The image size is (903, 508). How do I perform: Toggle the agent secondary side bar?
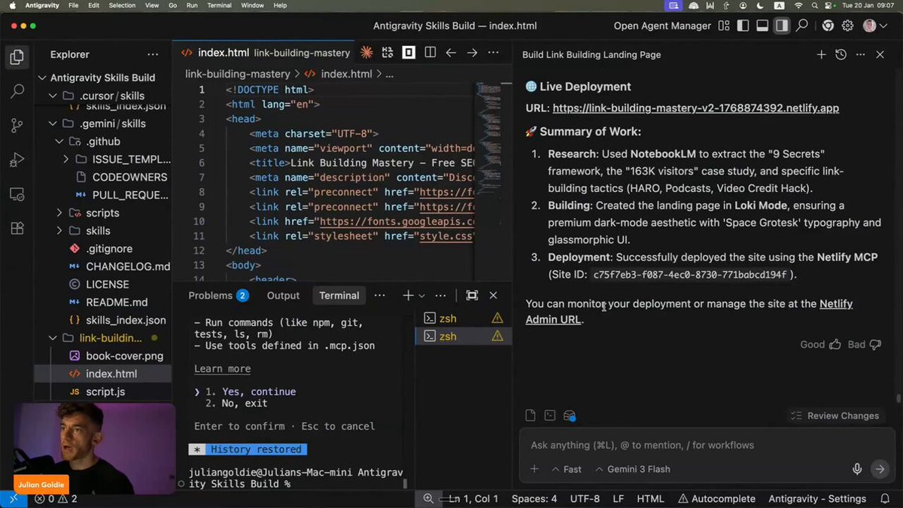(x=782, y=26)
